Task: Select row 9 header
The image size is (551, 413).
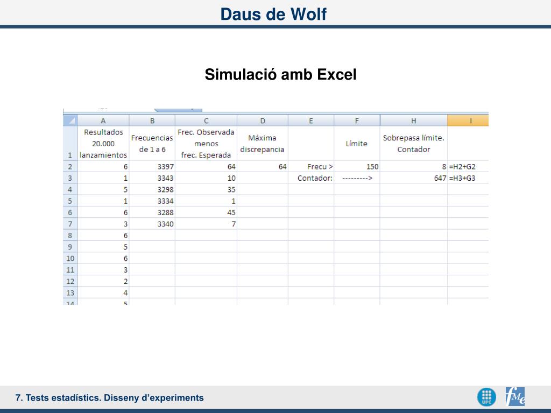Action: coord(70,247)
